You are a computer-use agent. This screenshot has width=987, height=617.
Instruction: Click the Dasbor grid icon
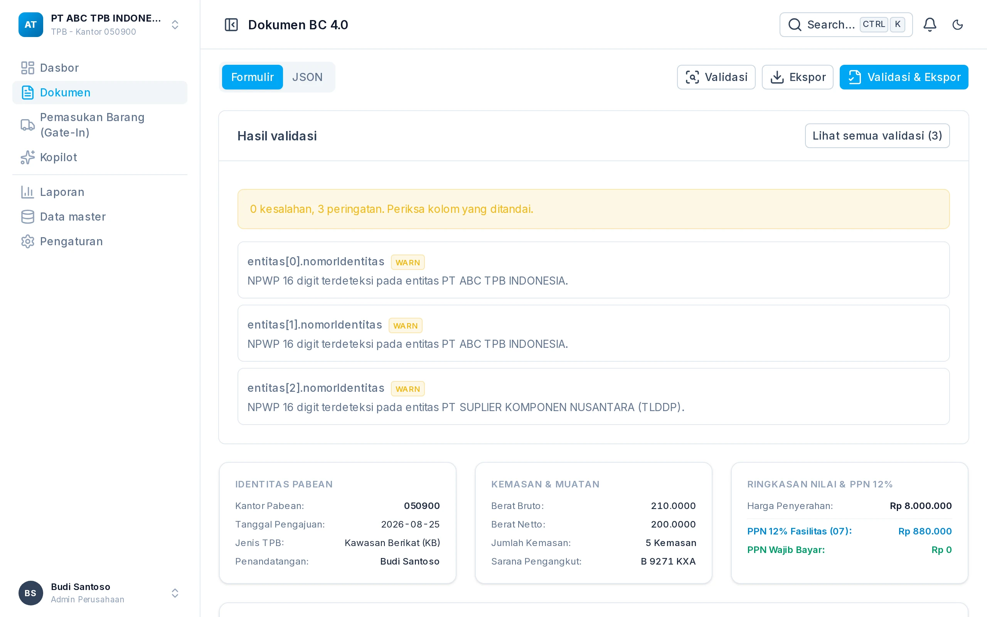click(x=27, y=68)
